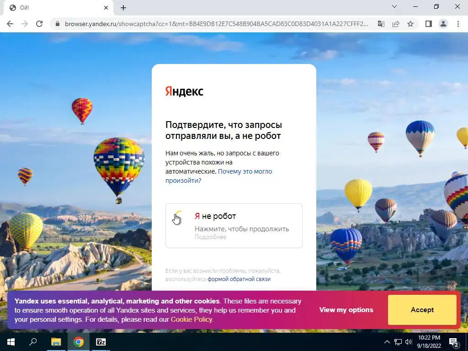468x351 pixels.
Task: Toggle the browser side panel
Action: tap(429, 24)
